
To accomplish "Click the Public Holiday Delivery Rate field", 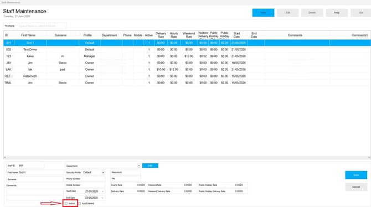I will click(x=223, y=191).
